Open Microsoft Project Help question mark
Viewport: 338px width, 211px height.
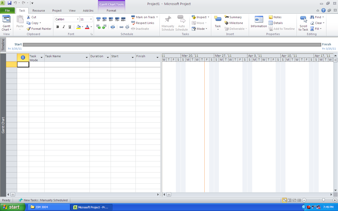click(x=323, y=11)
